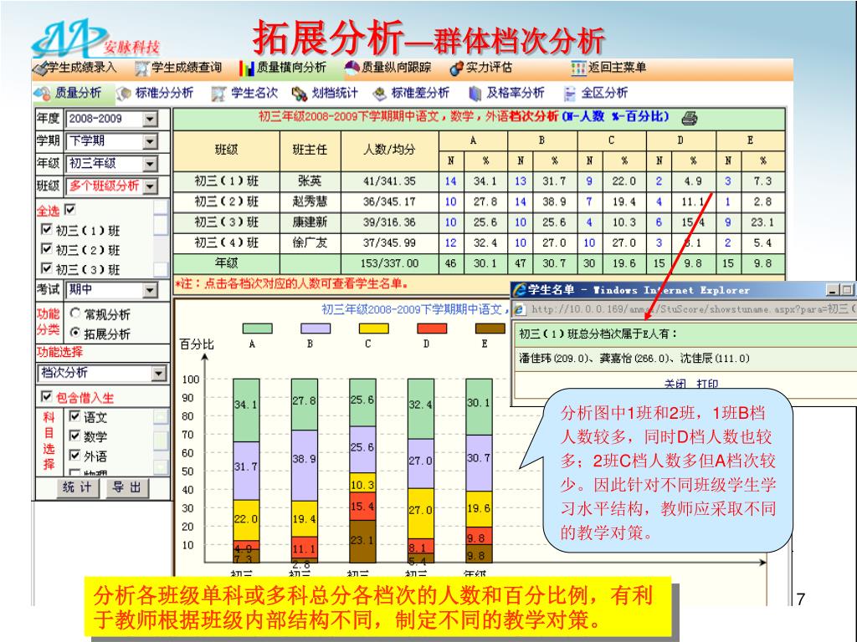Open the 年度 2008-2009 dropdown
The image size is (857, 642).
click(150, 119)
